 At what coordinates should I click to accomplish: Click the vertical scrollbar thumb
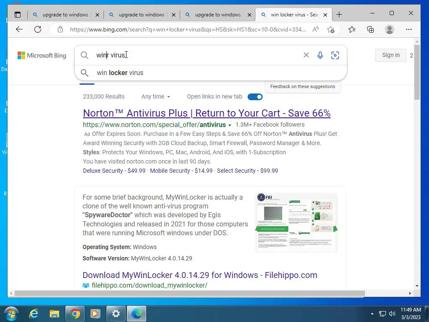tap(417, 72)
